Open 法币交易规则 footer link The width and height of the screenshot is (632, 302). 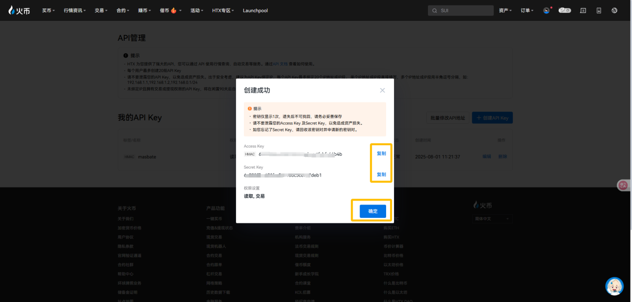pos(307,246)
